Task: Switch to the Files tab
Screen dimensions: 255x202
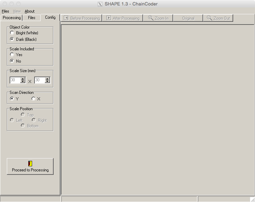Action: click(x=31, y=18)
